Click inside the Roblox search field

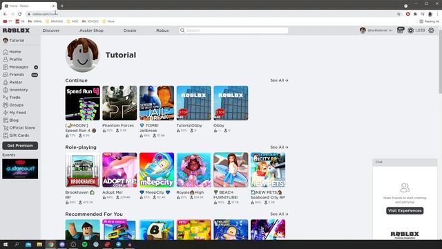(233, 30)
